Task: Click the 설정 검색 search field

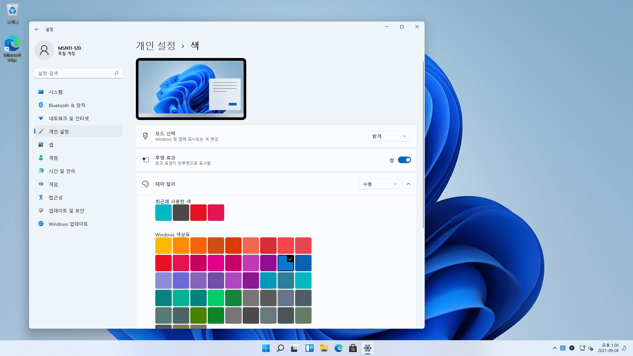Action: [78, 73]
